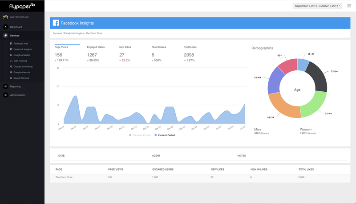This screenshot has width=356, height=204.
Task: Click the 55-64 purple donut segment
Action: tap(275, 82)
